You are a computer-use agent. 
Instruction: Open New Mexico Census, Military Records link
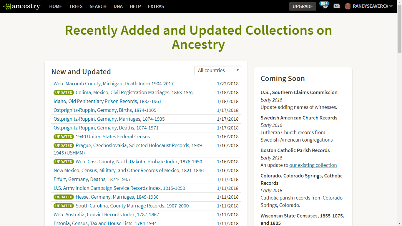pyautogui.click(x=129, y=170)
